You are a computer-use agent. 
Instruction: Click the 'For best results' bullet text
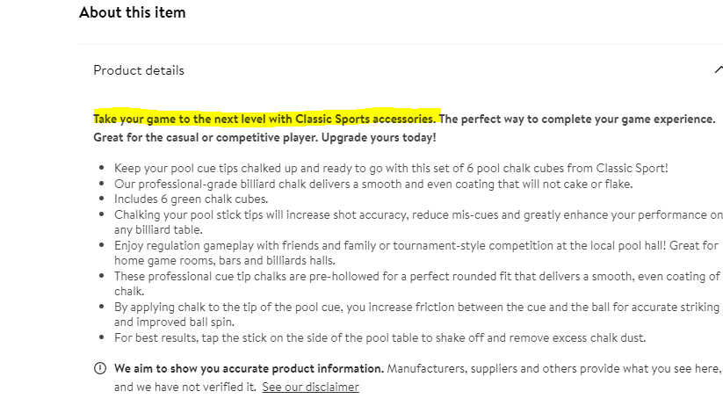coord(380,337)
